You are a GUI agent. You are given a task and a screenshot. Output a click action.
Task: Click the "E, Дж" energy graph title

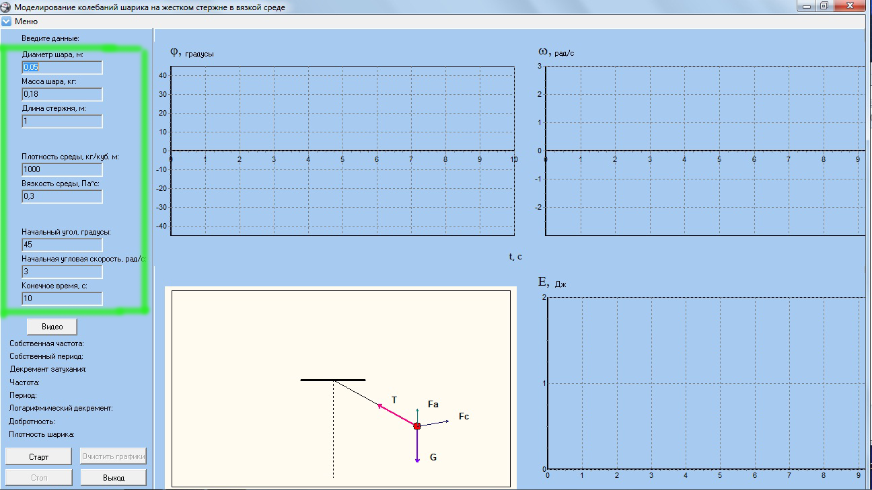pos(552,283)
